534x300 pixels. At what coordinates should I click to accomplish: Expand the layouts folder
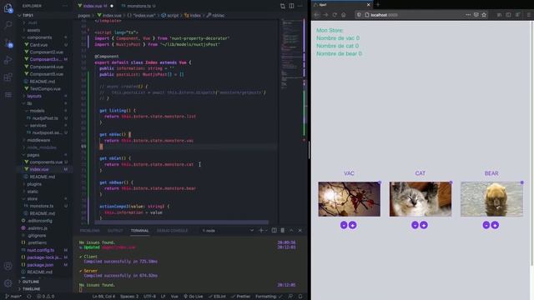(x=34, y=96)
